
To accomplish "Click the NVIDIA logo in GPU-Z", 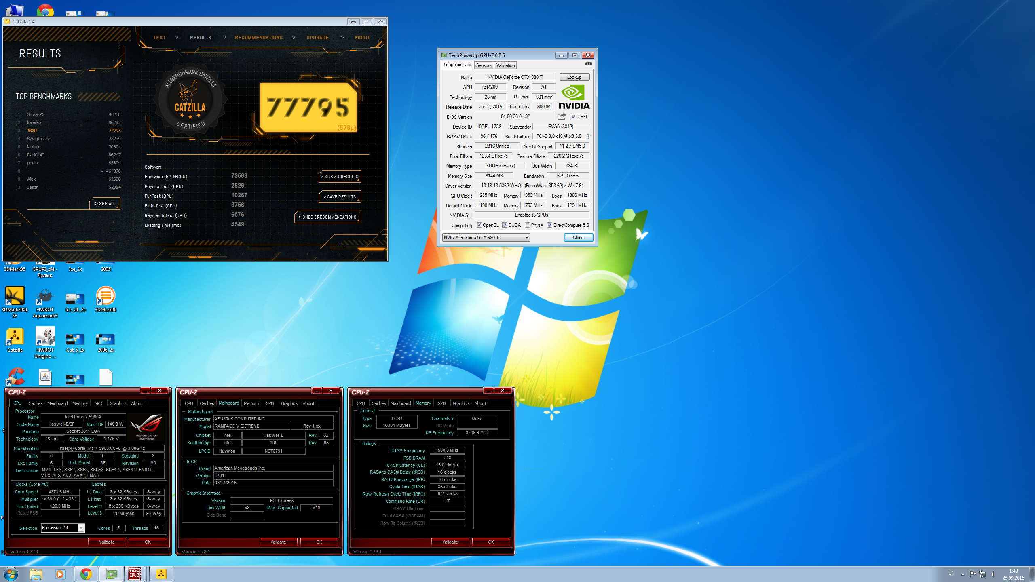I will coord(574,97).
